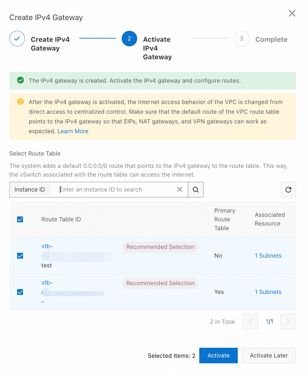
Task: Click the previous page arrow
Action: coord(250,321)
